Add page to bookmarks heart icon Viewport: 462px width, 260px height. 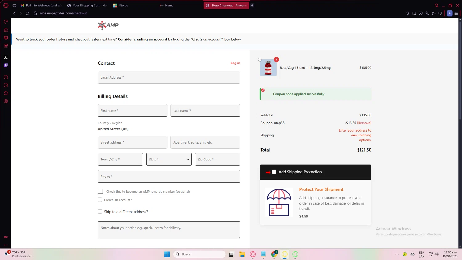(440, 13)
